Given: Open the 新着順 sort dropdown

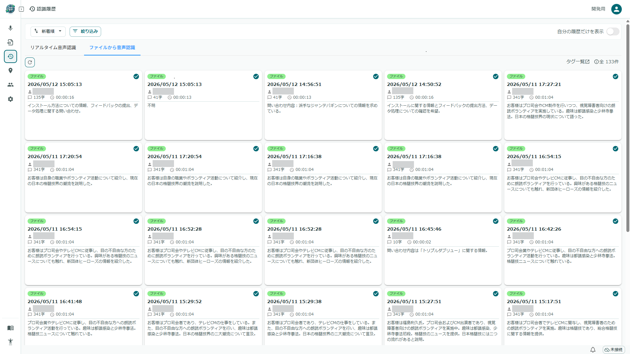Looking at the screenshot, I should point(48,31).
